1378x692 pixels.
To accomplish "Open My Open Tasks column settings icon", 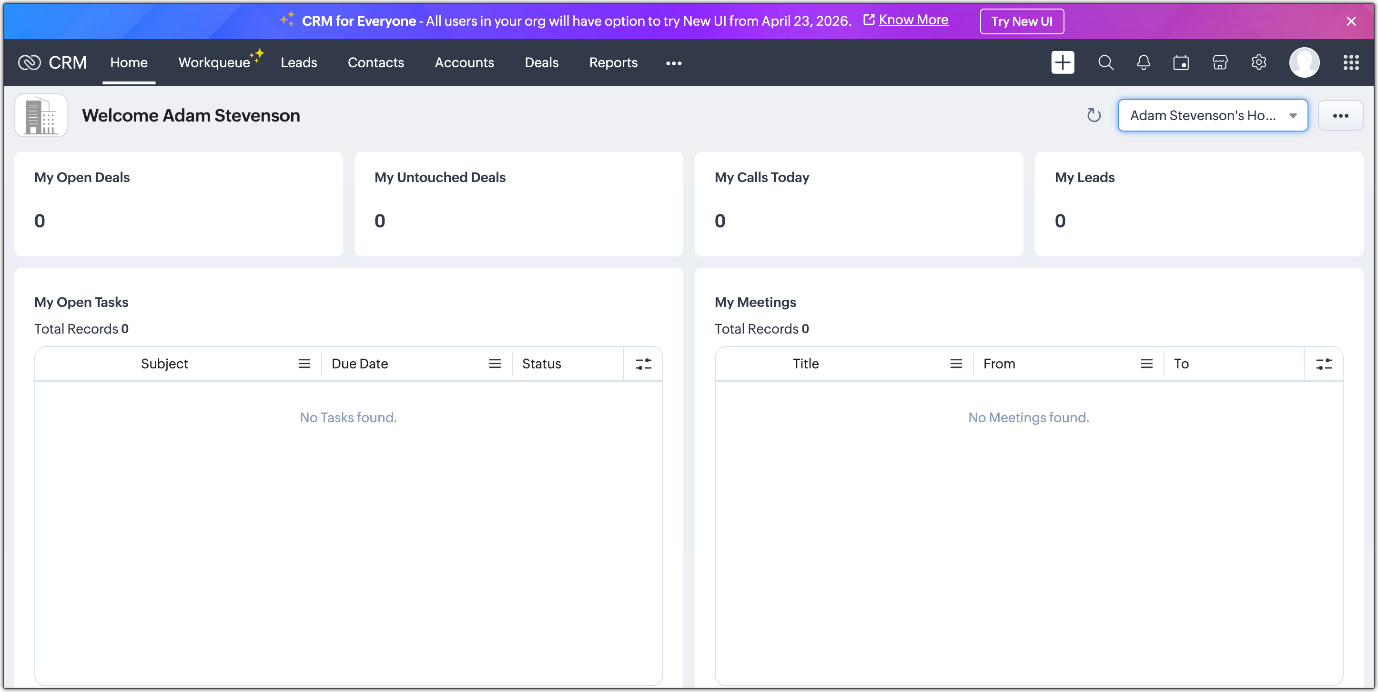I will pyautogui.click(x=643, y=364).
